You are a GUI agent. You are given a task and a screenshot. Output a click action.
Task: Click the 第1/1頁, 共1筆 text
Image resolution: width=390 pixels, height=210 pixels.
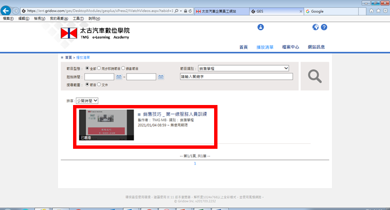(195, 156)
